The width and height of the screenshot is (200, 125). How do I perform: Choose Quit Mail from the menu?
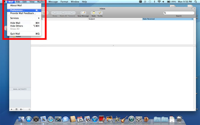coord(24,34)
